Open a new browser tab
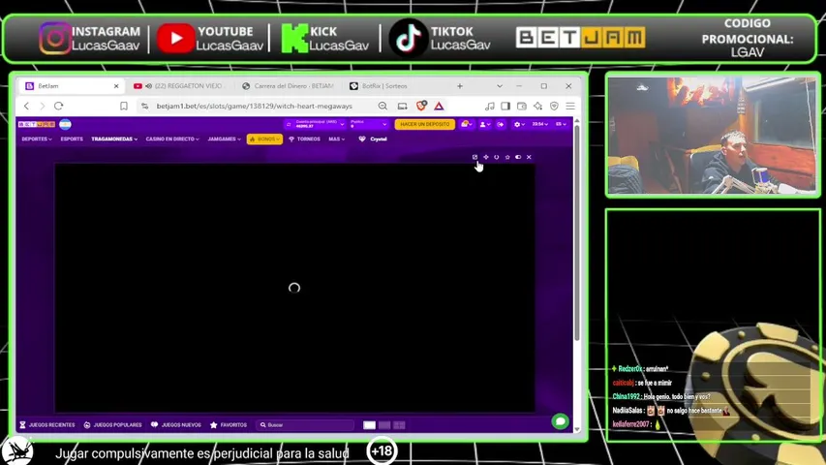The height and width of the screenshot is (465, 826). 460,86
